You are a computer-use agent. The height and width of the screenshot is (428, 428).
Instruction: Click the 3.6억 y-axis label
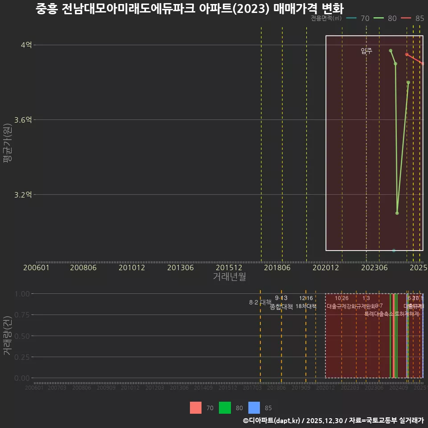coord(23,119)
